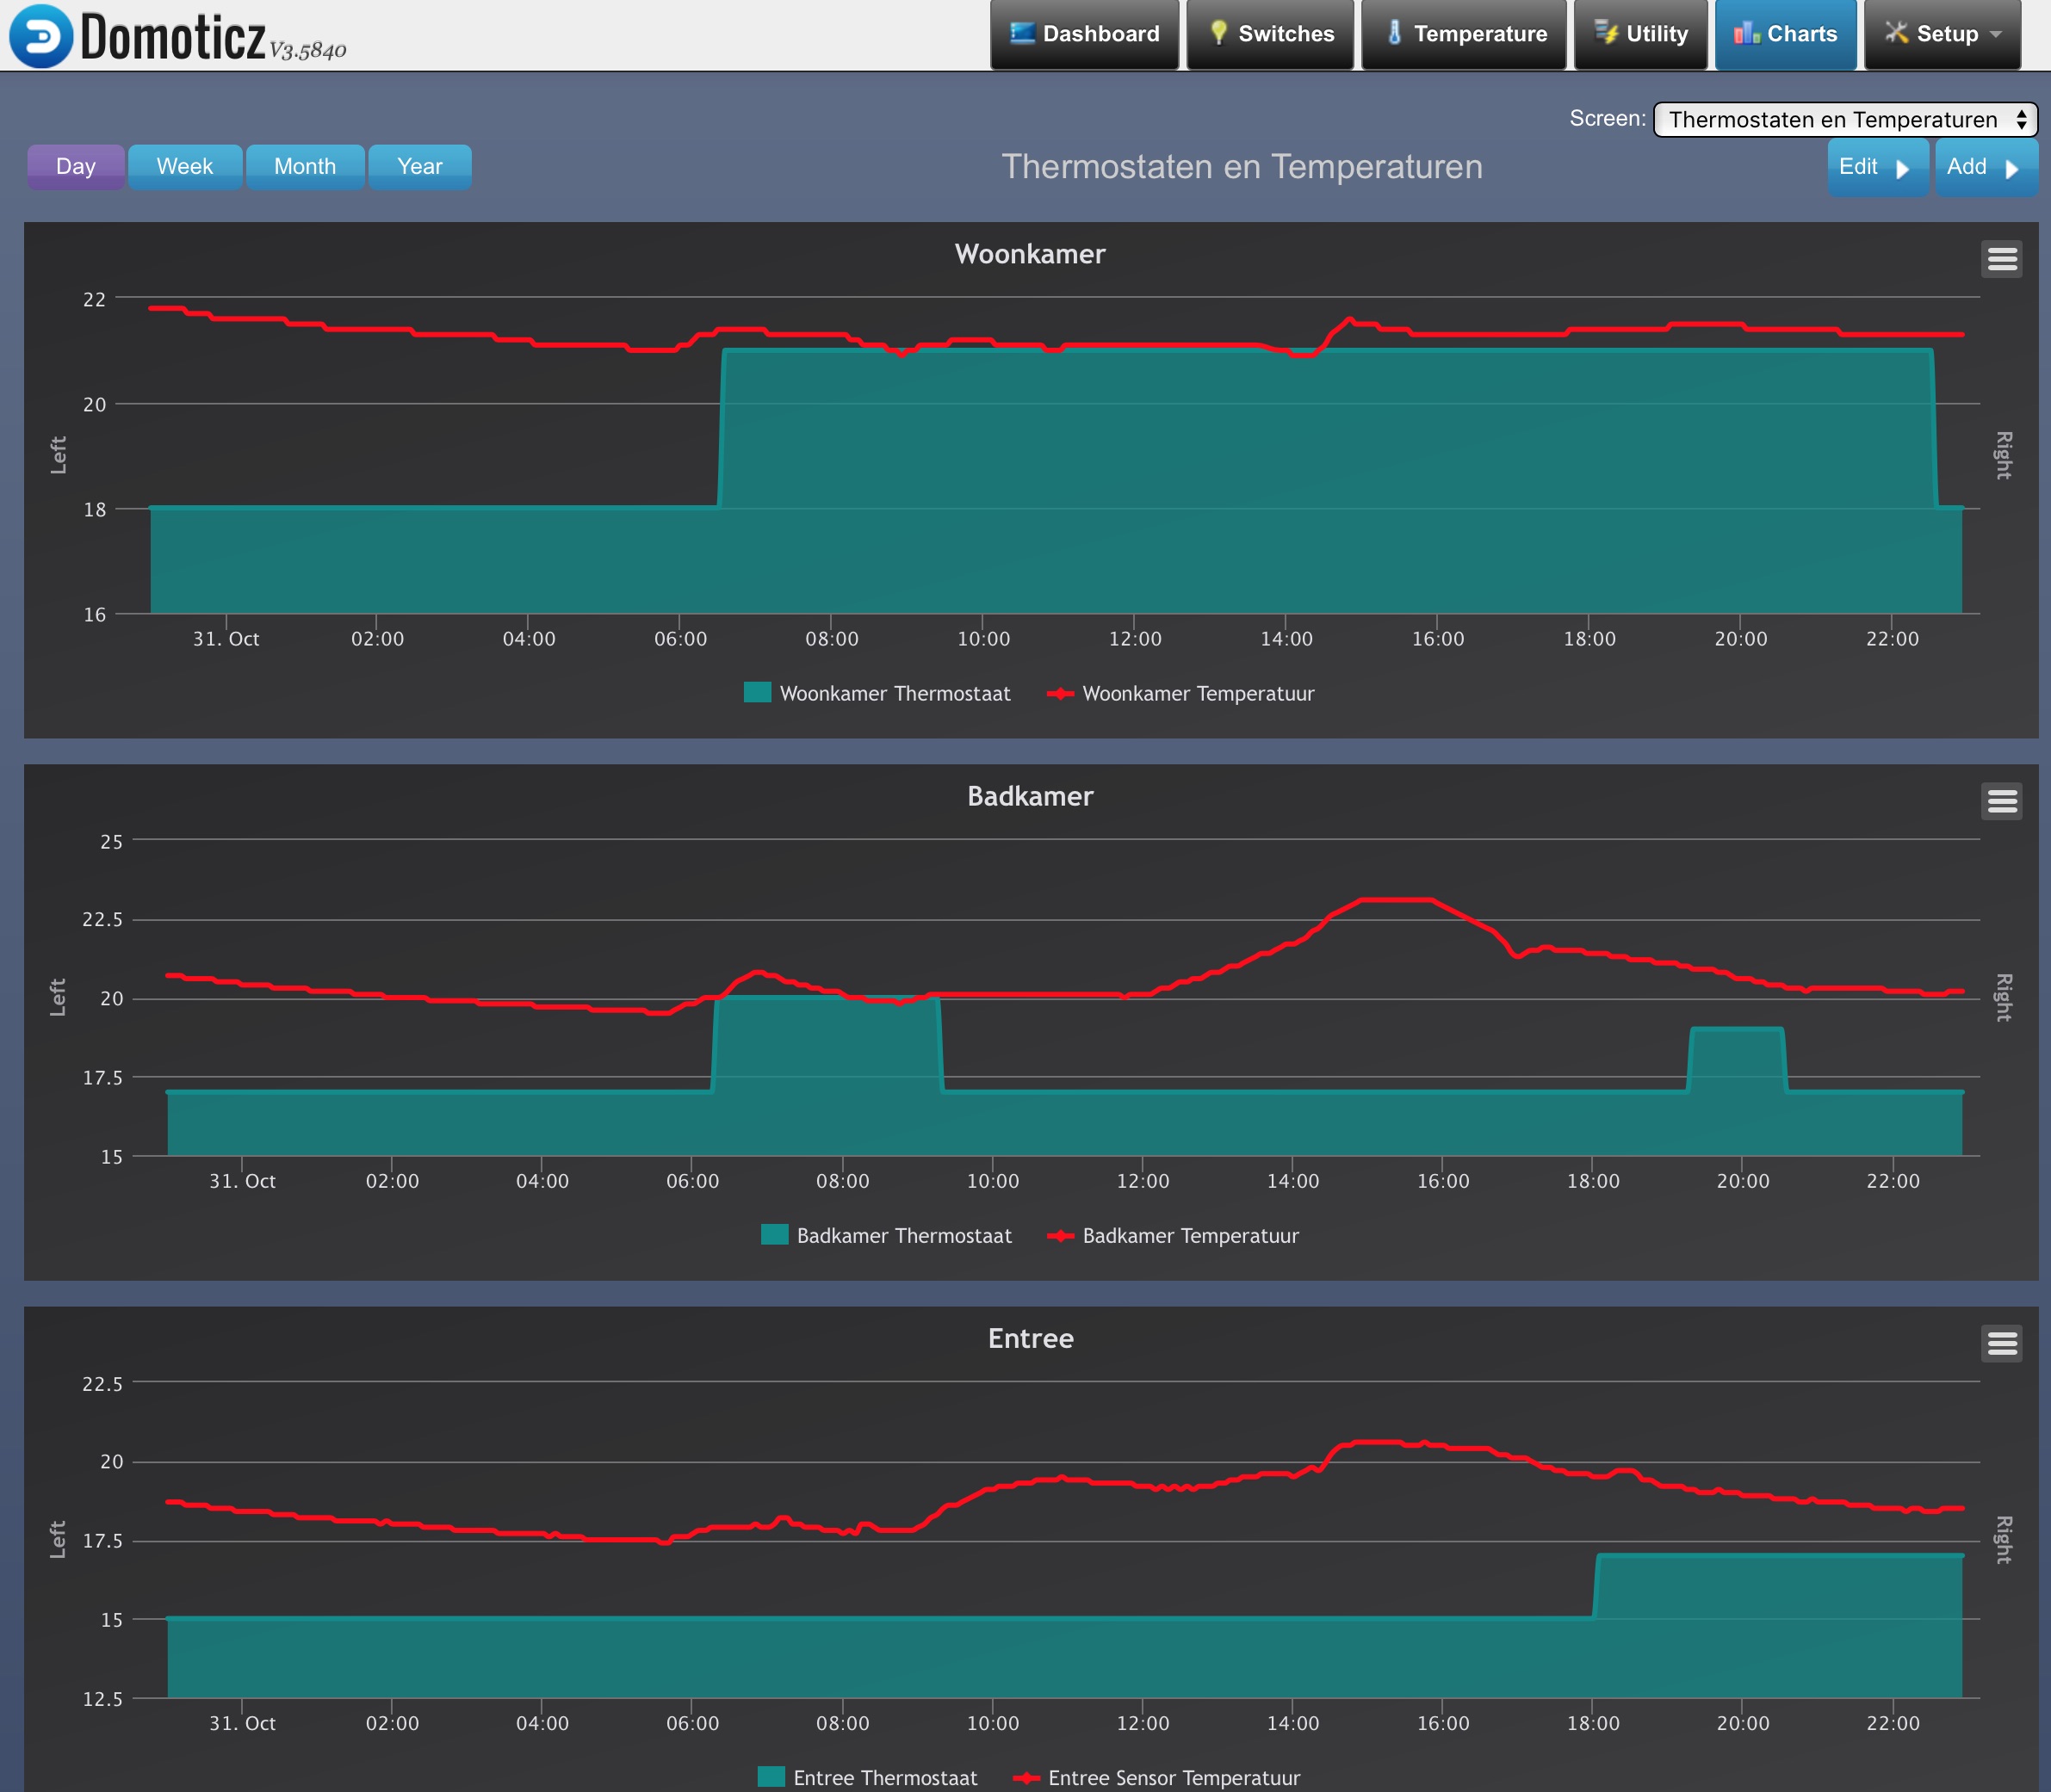Click the Badkamer chart title
This screenshot has width=2051, height=1792.
[x=1030, y=796]
